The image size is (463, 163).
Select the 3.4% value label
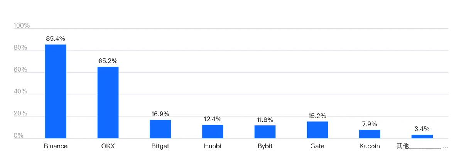click(x=422, y=129)
